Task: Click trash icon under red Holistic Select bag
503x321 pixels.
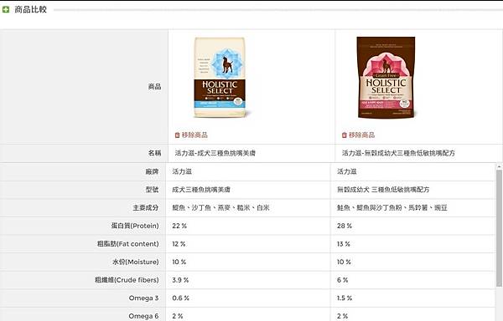Action: [x=345, y=135]
